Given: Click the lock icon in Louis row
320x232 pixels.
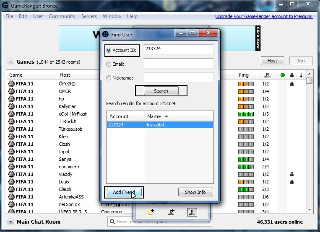Looking at the screenshot, I should click(x=292, y=182).
